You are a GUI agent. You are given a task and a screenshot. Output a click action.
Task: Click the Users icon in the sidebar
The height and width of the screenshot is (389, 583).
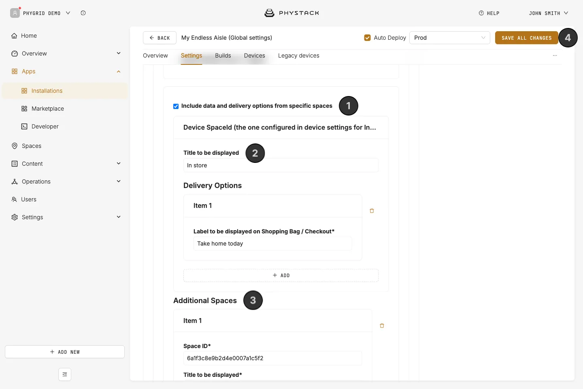pos(14,199)
